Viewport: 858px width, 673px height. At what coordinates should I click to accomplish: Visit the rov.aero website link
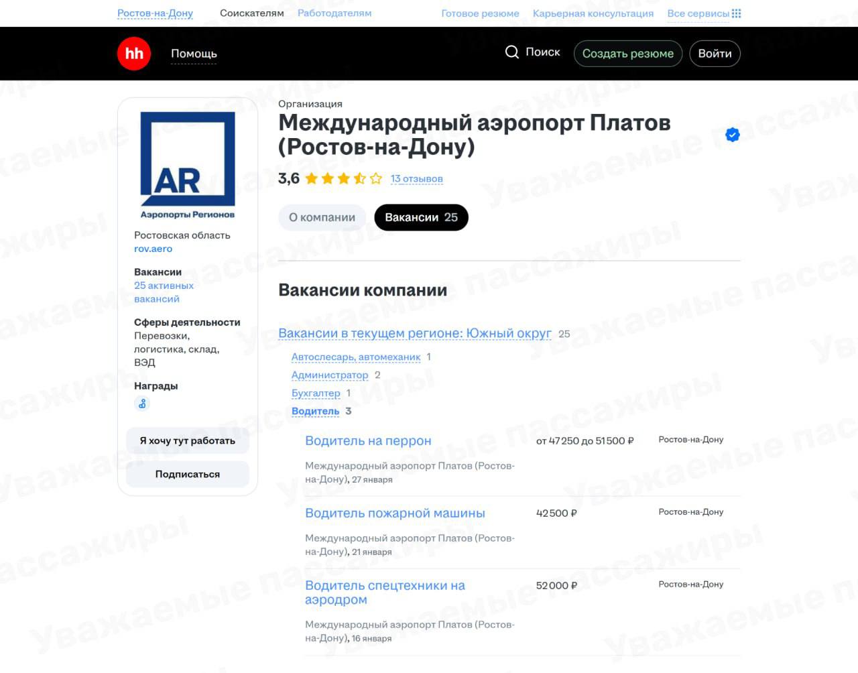[x=153, y=249]
